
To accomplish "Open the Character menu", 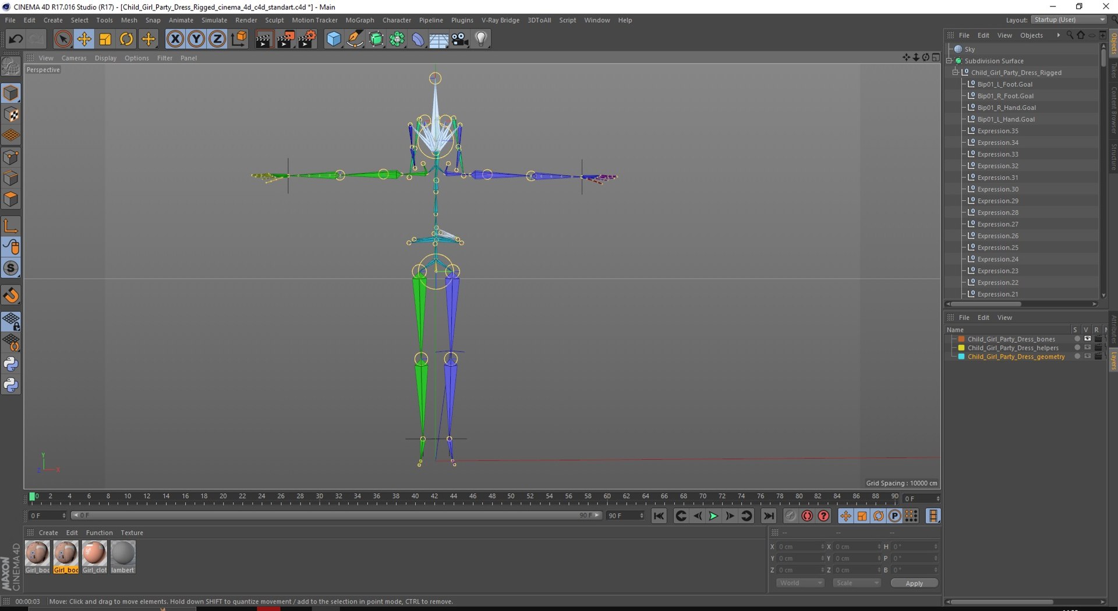I will [x=397, y=20].
